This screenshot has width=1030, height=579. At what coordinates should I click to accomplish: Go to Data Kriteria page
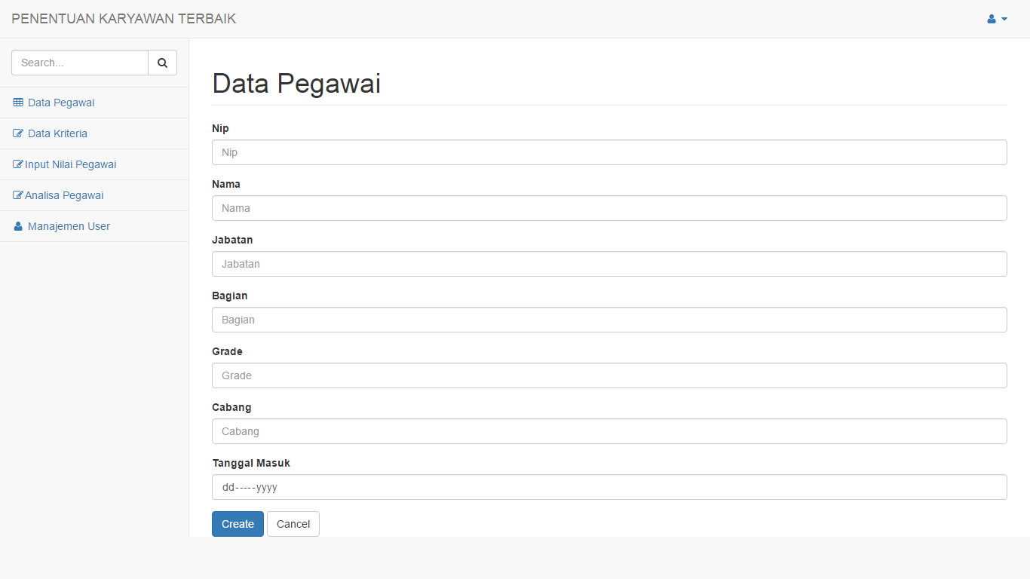click(94, 133)
